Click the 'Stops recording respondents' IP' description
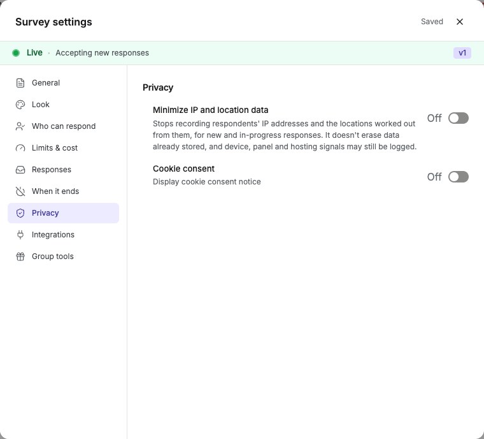This screenshot has height=439, width=484. click(285, 135)
